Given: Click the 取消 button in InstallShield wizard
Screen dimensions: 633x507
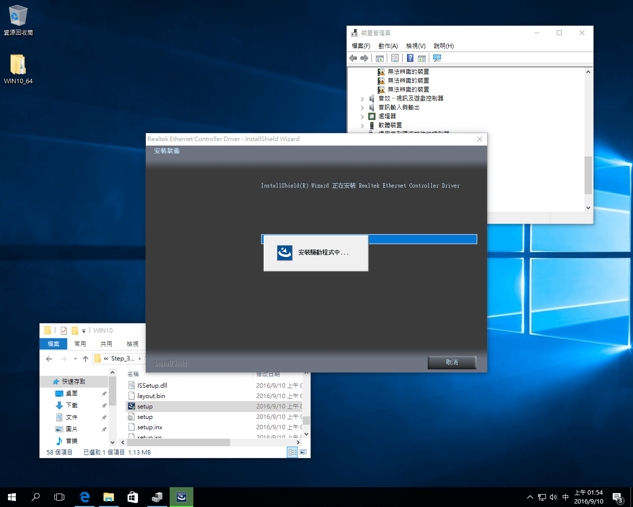Looking at the screenshot, I should (x=452, y=362).
